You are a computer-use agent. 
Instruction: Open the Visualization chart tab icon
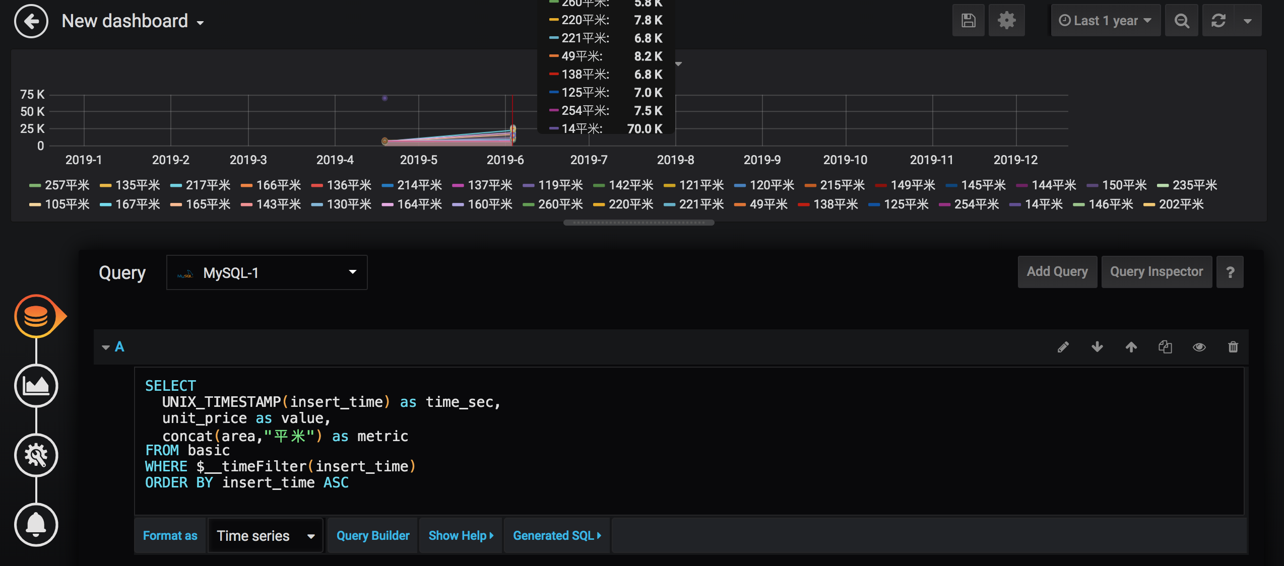(36, 386)
